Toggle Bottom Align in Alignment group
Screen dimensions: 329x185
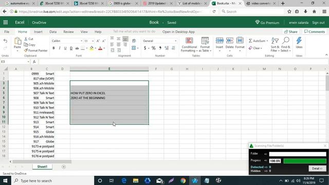(125, 39)
